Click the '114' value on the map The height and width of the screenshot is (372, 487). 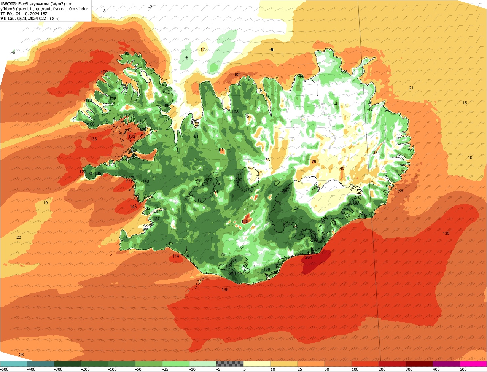(x=176, y=256)
